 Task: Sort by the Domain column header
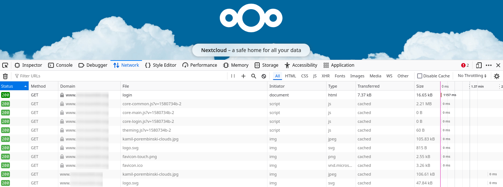89,86
